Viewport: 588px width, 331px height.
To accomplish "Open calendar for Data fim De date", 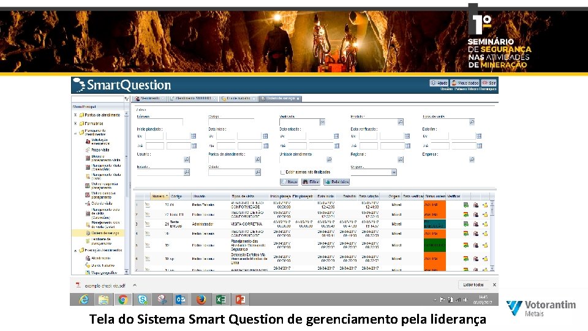I will point(479,136).
